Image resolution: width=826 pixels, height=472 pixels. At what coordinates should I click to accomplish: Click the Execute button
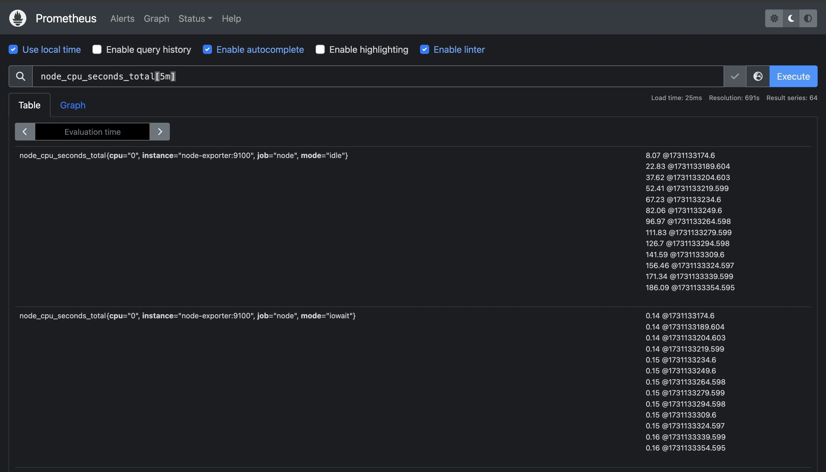coord(793,76)
